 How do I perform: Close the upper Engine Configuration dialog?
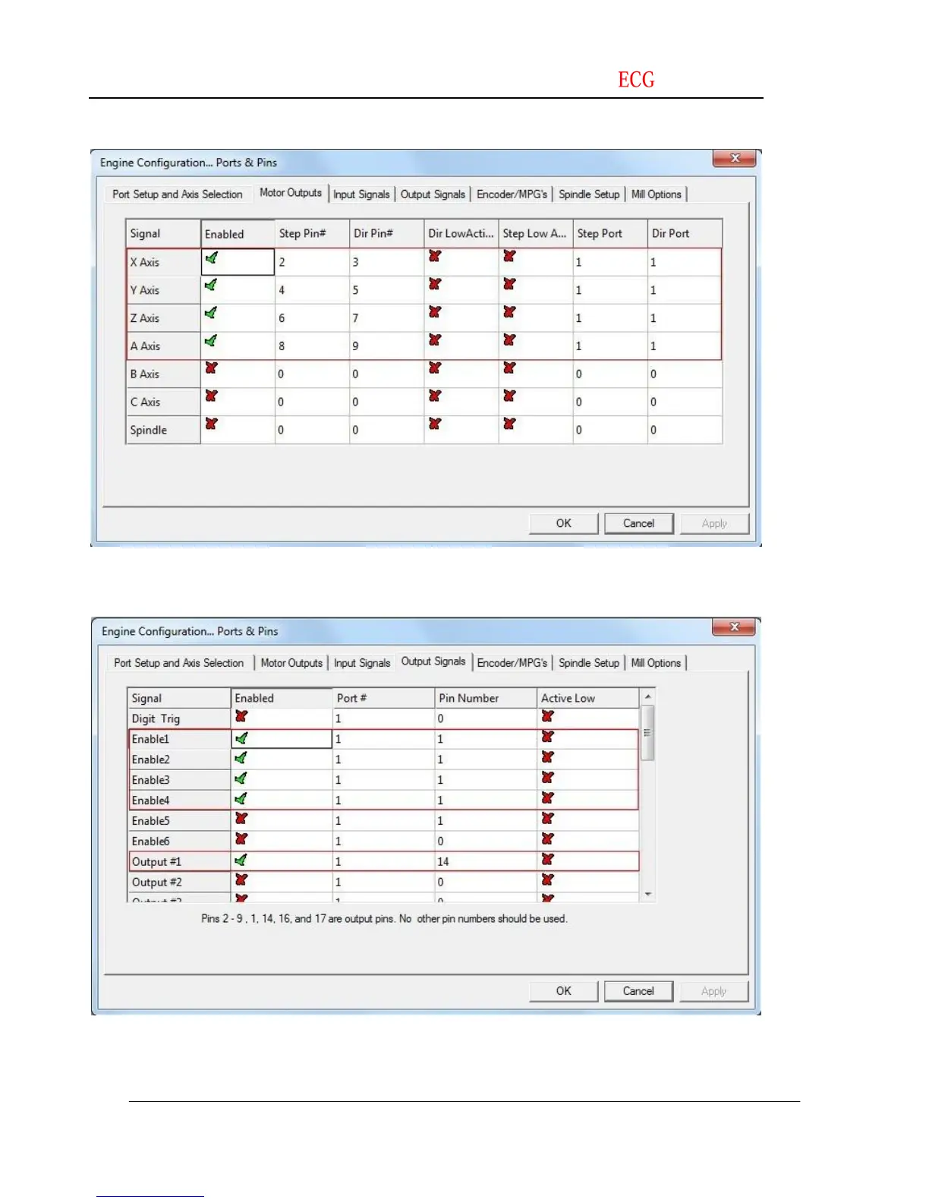point(734,158)
